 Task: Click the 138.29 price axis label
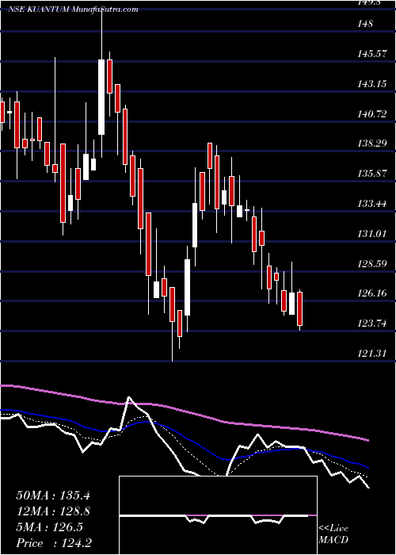point(372,144)
